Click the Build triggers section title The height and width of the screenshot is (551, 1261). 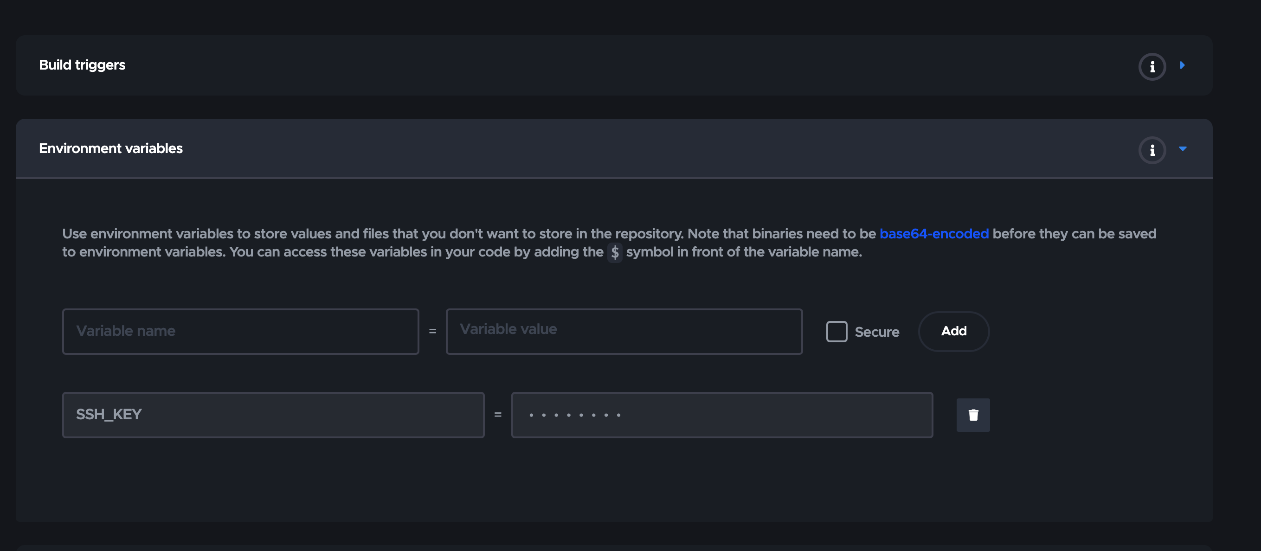pos(82,65)
